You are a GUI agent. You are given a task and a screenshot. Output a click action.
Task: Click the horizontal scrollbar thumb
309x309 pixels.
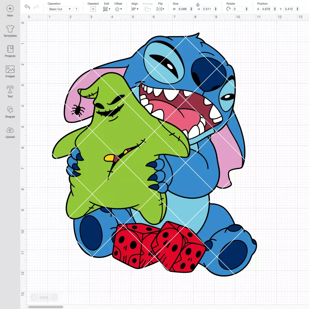45,307
